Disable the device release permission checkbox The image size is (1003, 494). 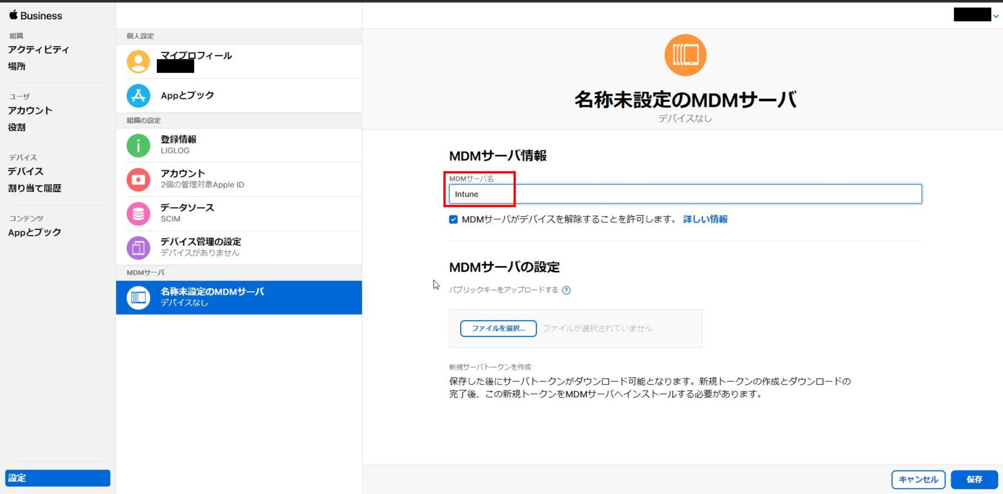point(453,219)
